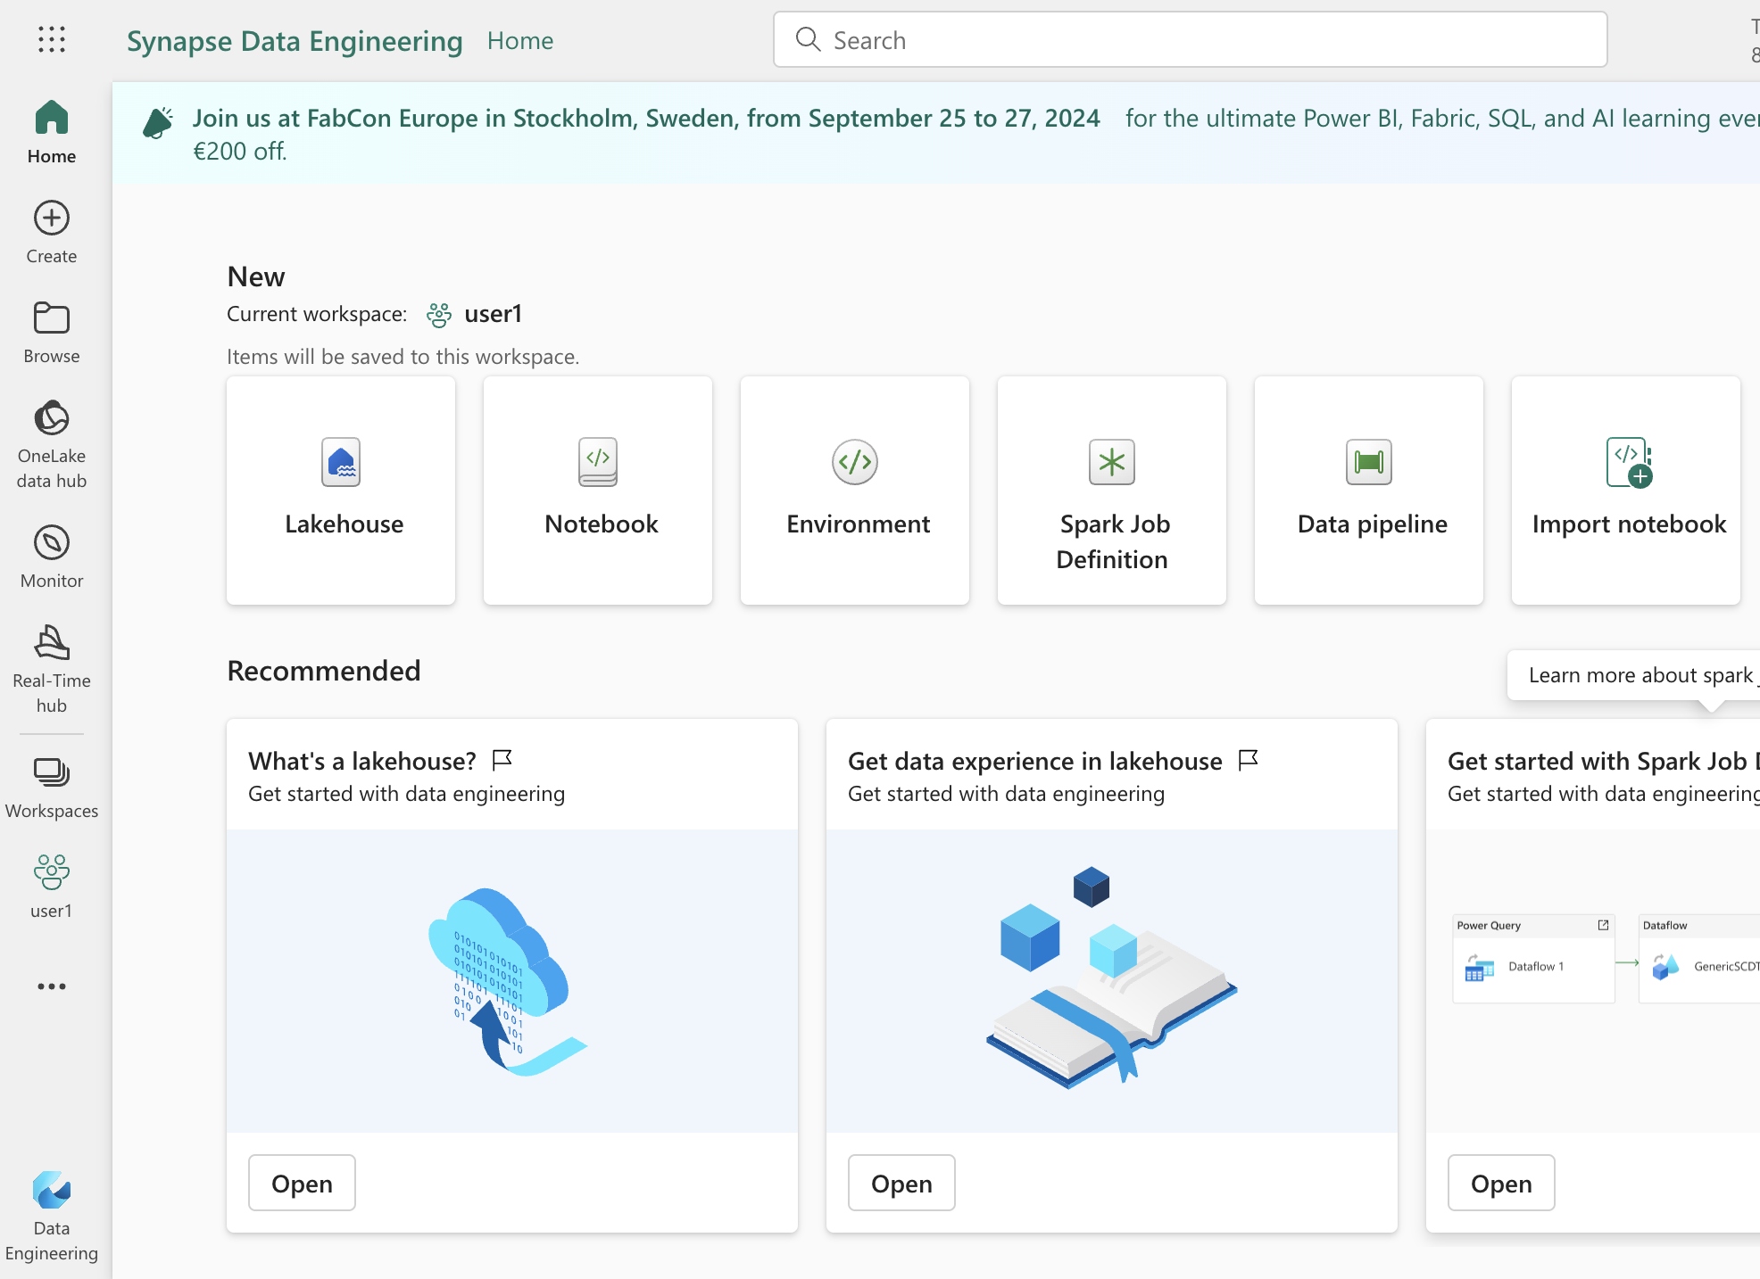The image size is (1760, 1279).
Task: Open the What's a lakehouse tutorial
Action: click(x=302, y=1184)
